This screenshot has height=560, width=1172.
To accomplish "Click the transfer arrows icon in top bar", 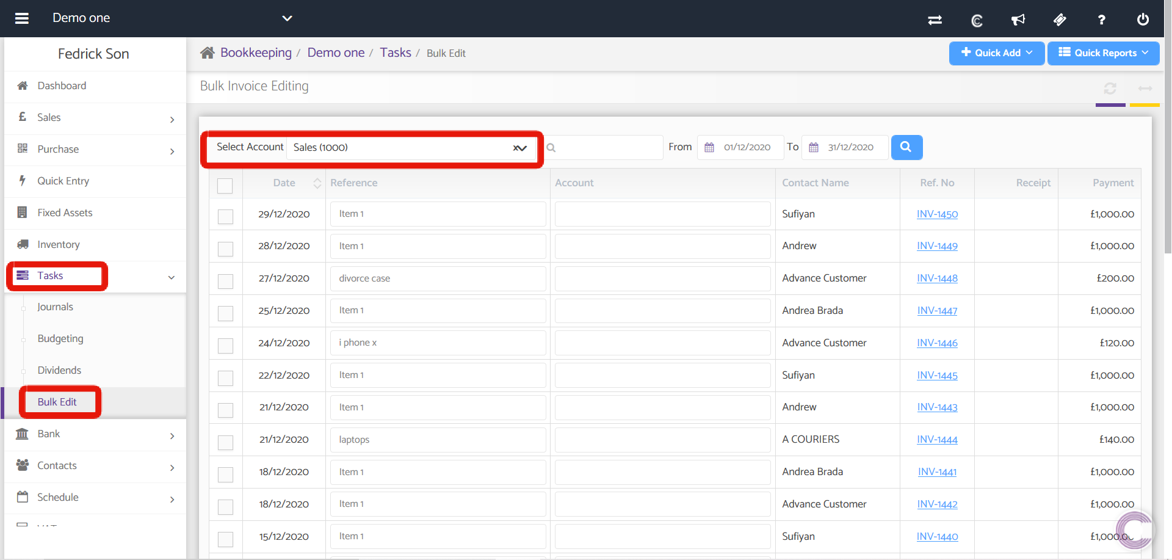I will point(935,20).
